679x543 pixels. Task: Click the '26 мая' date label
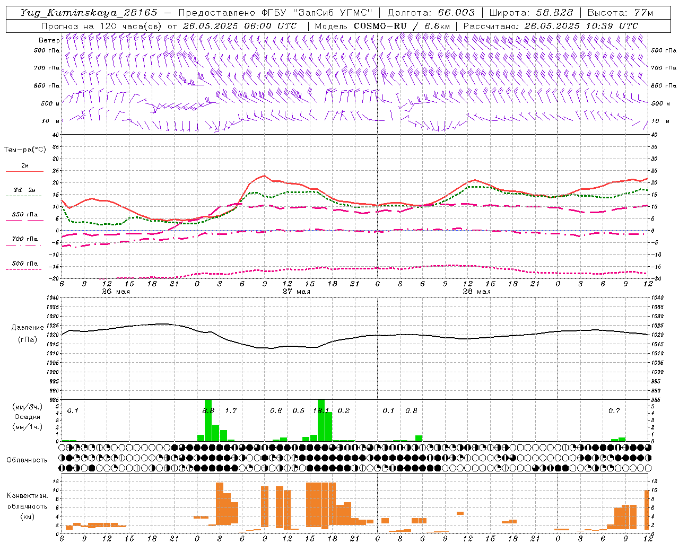(116, 292)
